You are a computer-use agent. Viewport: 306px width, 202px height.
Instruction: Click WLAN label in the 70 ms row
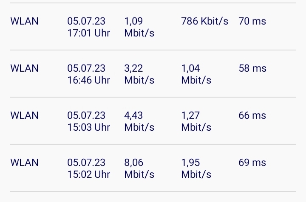tap(24, 21)
